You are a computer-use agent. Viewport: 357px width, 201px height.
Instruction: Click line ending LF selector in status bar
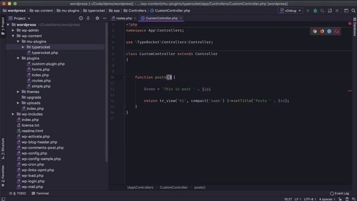(298, 199)
